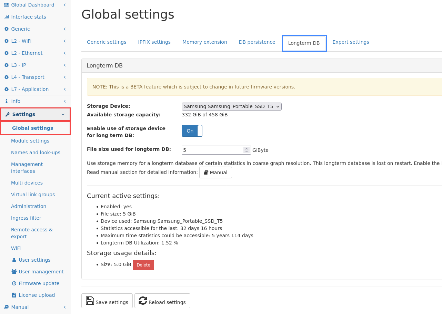Click the Firmware update arrow icon
The height and width of the screenshot is (314, 442).
tap(14, 283)
